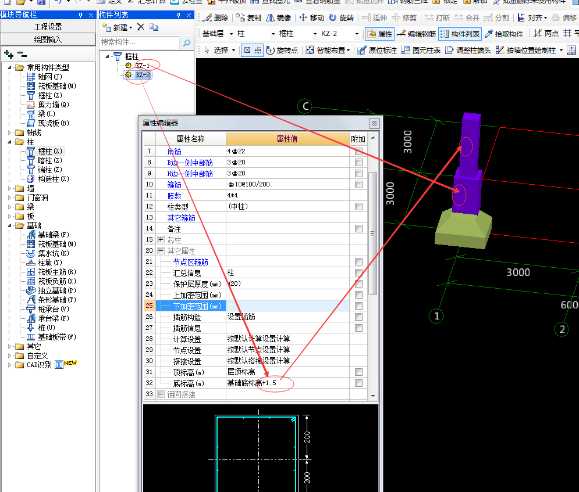
Task: Select the 两点 auxiliary axis tool
Action: pyautogui.click(x=546, y=34)
